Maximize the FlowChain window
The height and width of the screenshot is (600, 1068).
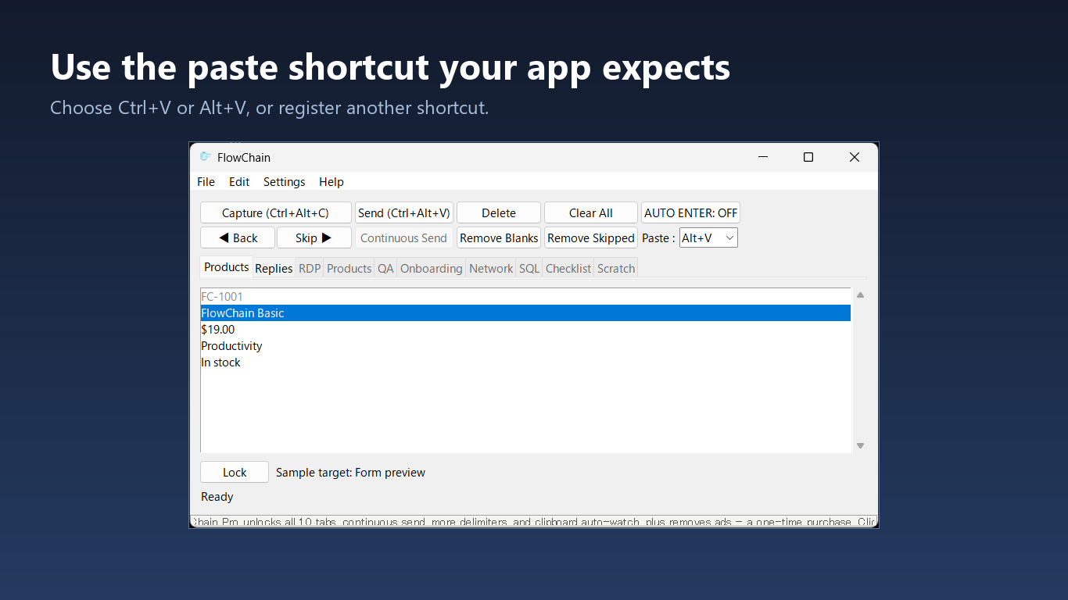808,157
